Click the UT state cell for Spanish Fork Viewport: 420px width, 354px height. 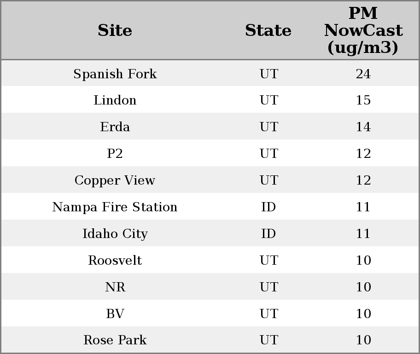pos(268,74)
